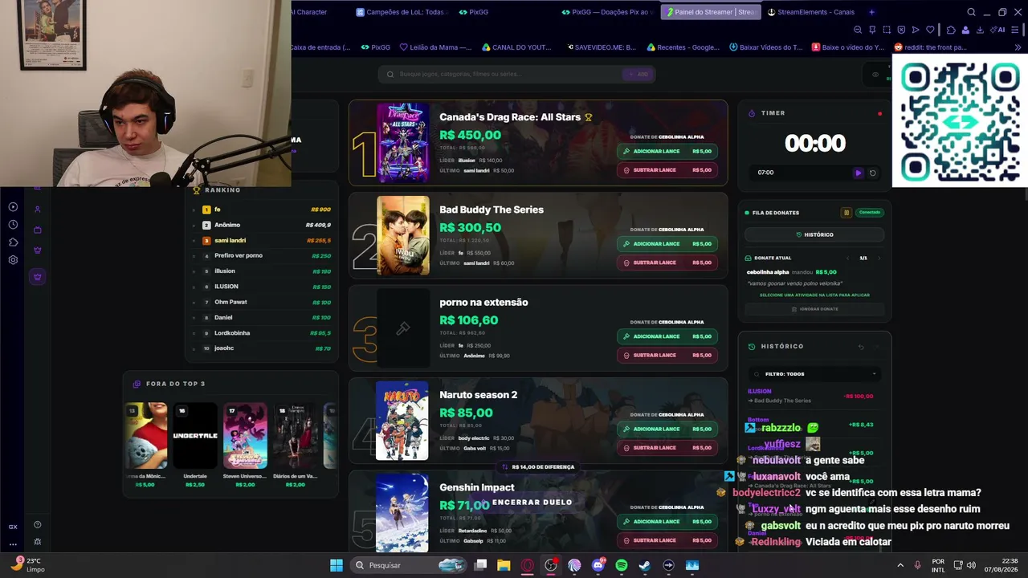Open the player icon in the browser sidebar
This screenshot has width=1028, height=578.
13,207
